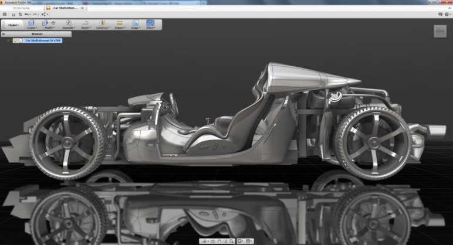453x245 pixels.
Task: Click the Modify press-pull icon
Action: click(x=45, y=23)
